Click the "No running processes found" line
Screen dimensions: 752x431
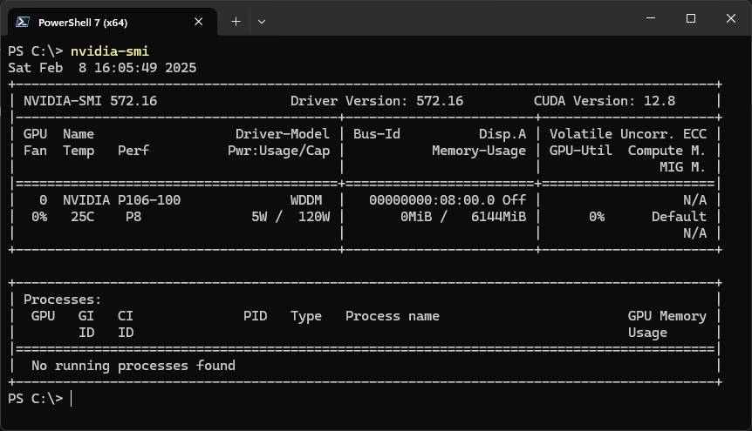[133, 366]
